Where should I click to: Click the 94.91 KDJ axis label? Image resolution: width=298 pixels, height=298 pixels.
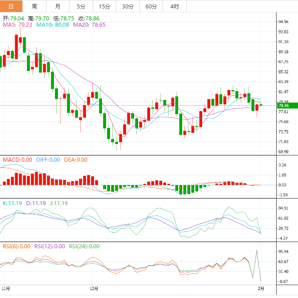tap(283, 208)
